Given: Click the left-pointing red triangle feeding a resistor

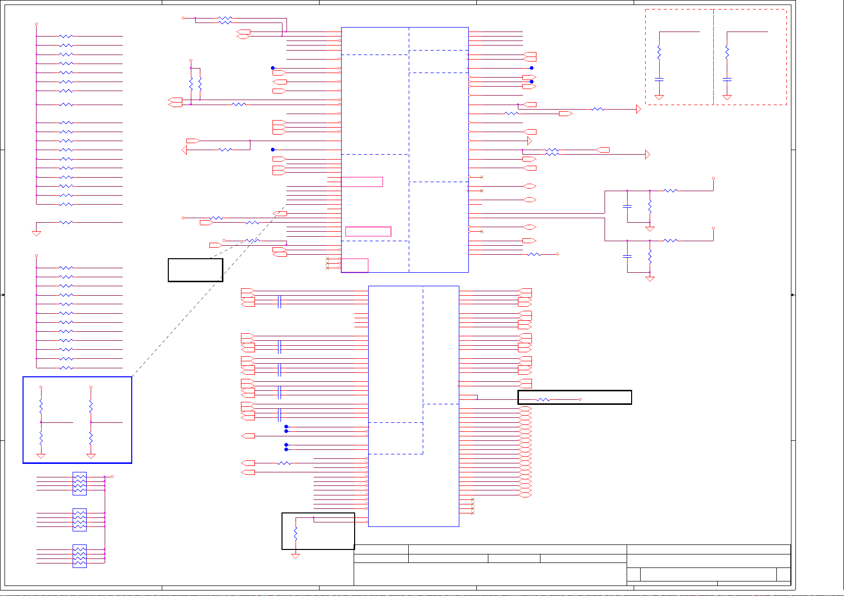Looking at the screenshot, I should [x=184, y=150].
